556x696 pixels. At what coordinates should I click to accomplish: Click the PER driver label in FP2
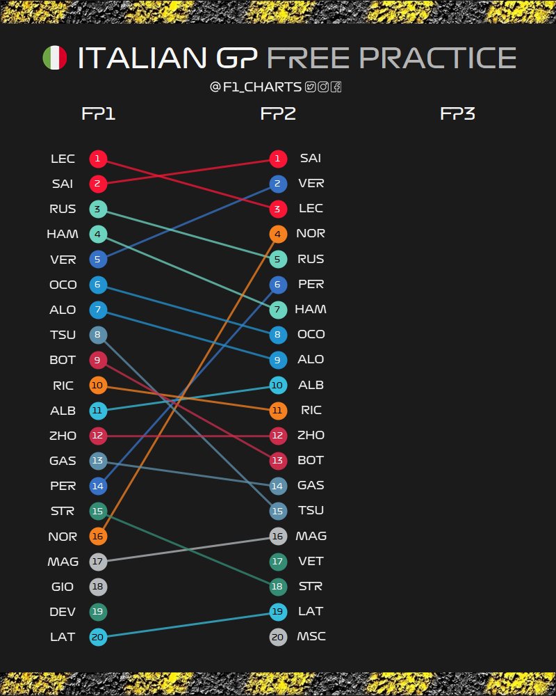311,284
